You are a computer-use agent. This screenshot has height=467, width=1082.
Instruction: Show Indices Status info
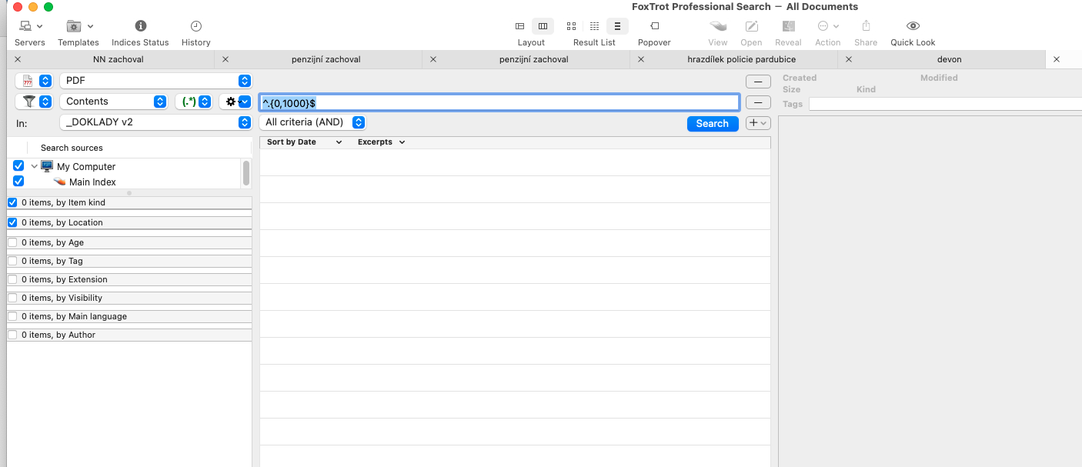pyautogui.click(x=140, y=26)
